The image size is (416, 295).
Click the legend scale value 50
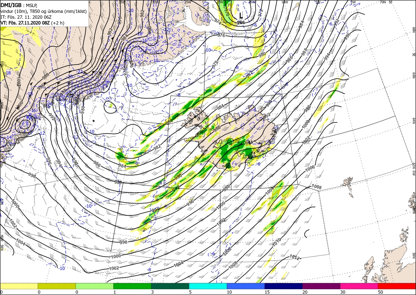(381, 292)
